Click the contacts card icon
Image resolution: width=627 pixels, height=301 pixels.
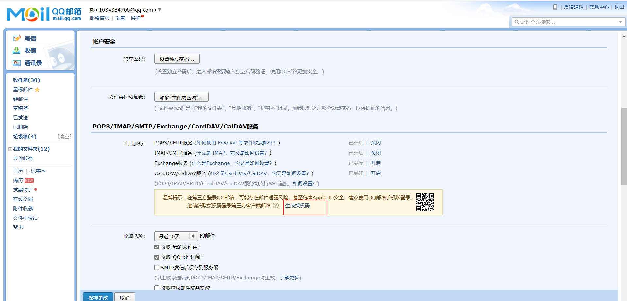coord(17,63)
